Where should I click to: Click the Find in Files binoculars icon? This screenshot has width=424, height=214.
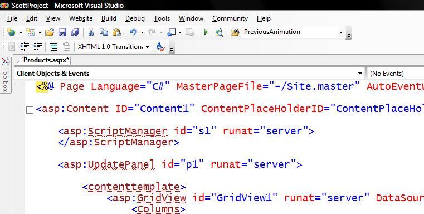[x=235, y=32]
